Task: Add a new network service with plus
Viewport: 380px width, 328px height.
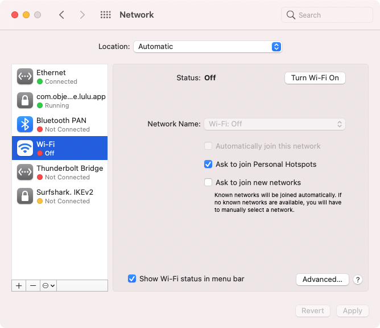Action: [19, 285]
